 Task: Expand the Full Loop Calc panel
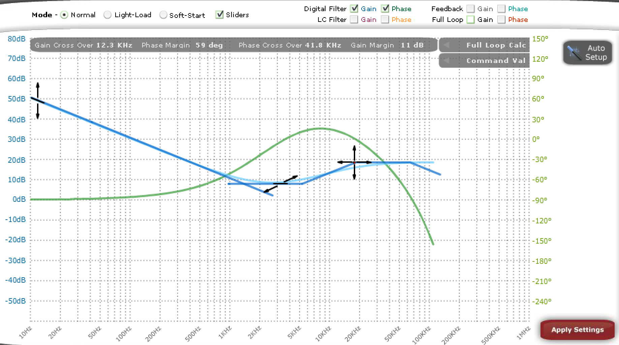point(485,45)
